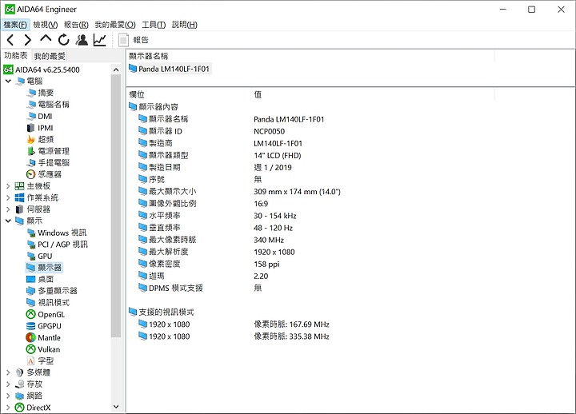Open the 報告(R) menu
The height and width of the screenshot is (414, 576).
[x=76, y=25]
